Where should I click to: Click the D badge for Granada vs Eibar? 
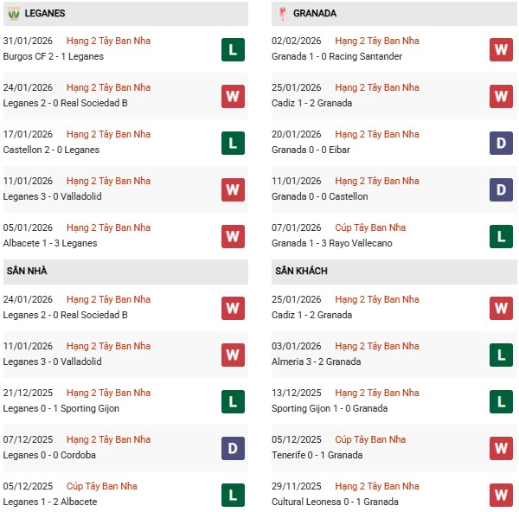(x=501, y=143)
